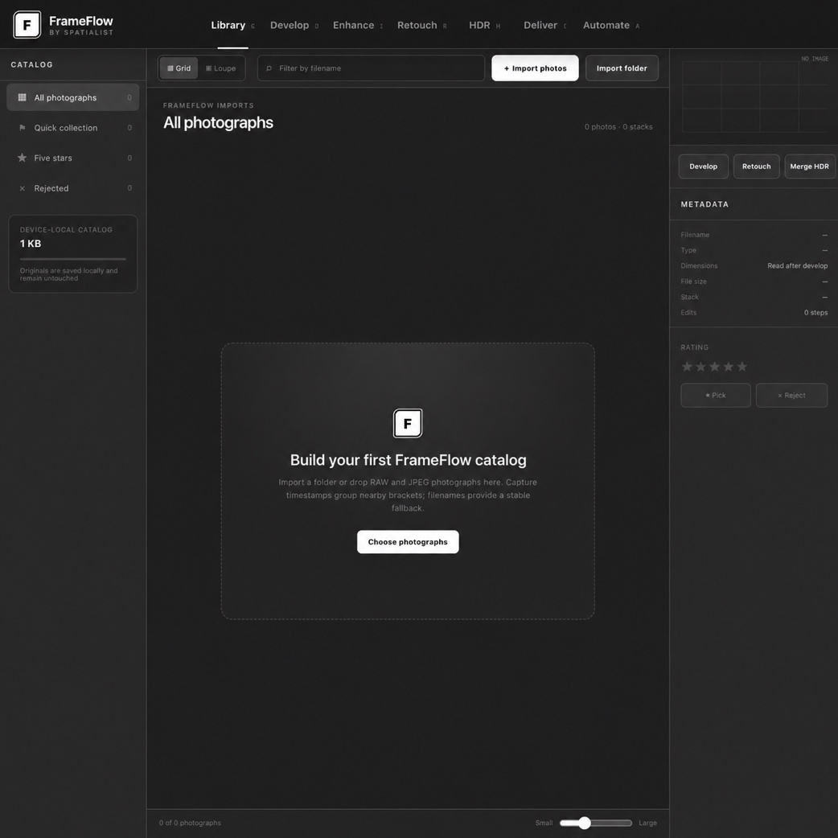Click the device-local catalog storage bar
Image resolution: width=838 pixels, height=838 pixels.
[x=72, y=259]
